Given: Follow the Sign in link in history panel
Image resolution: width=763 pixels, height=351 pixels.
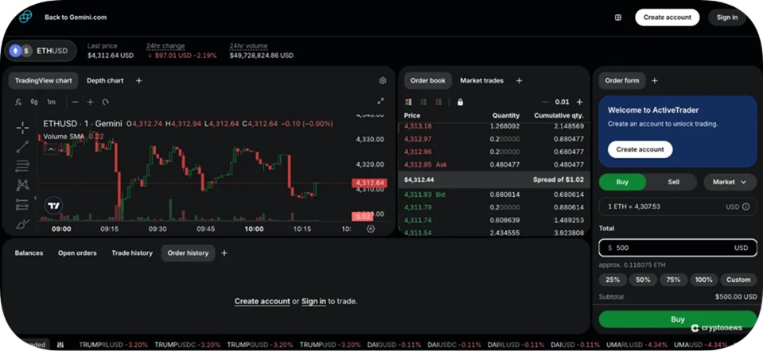Looking at the screenshot, I should pos(313,301).
